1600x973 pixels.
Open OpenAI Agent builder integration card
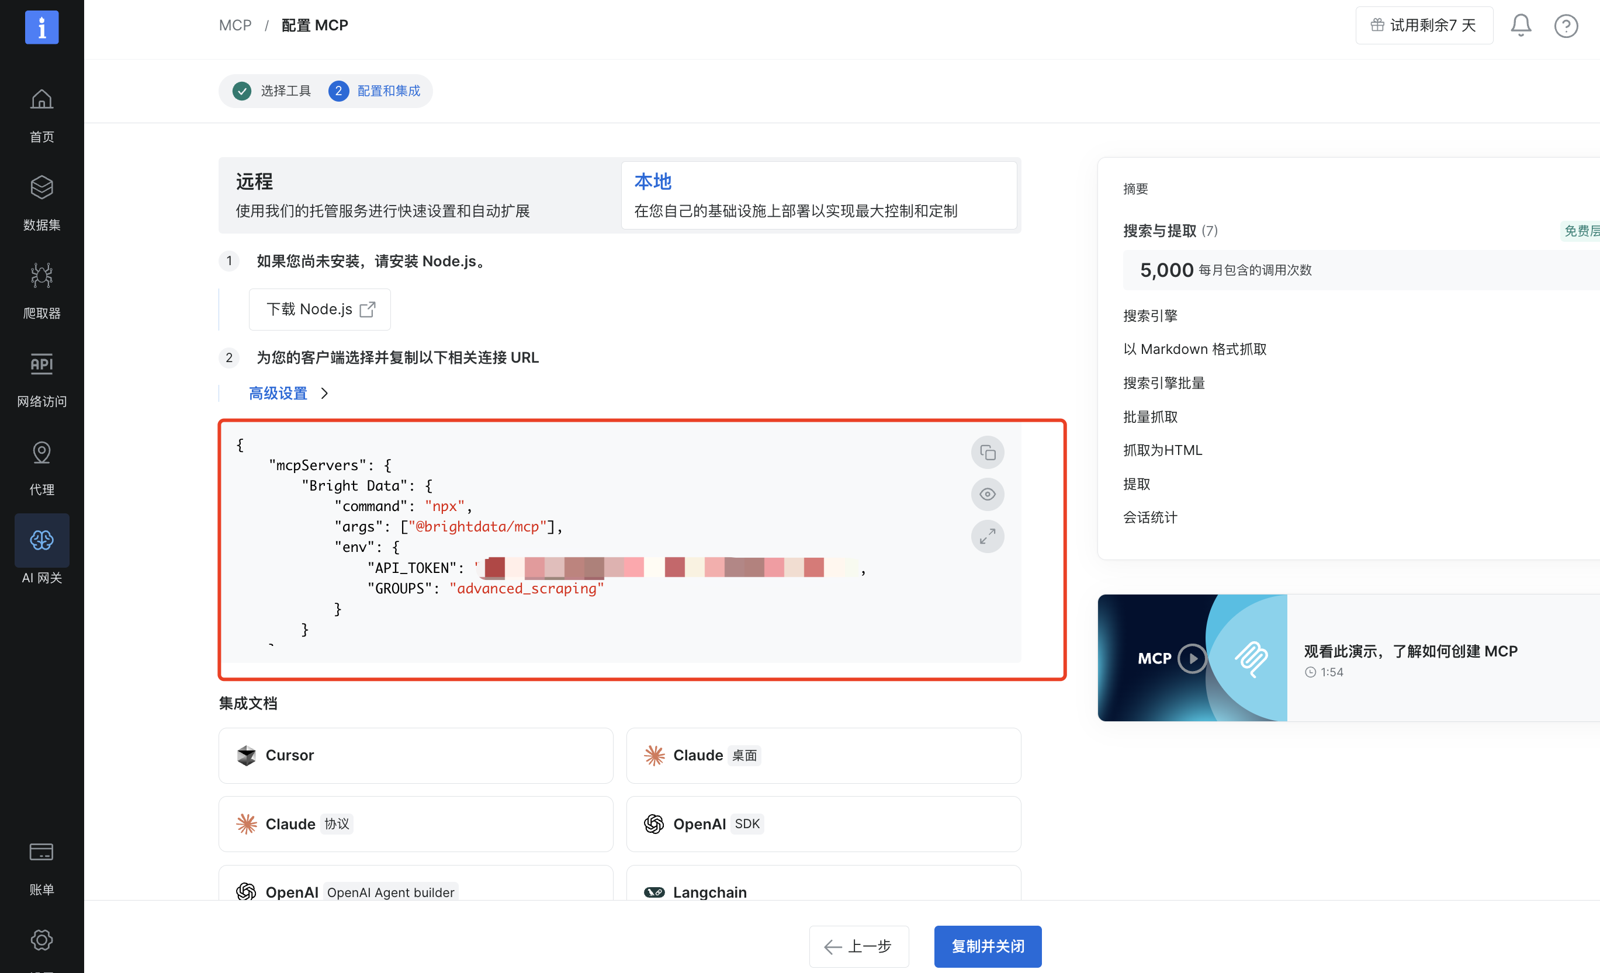point(415,883)
